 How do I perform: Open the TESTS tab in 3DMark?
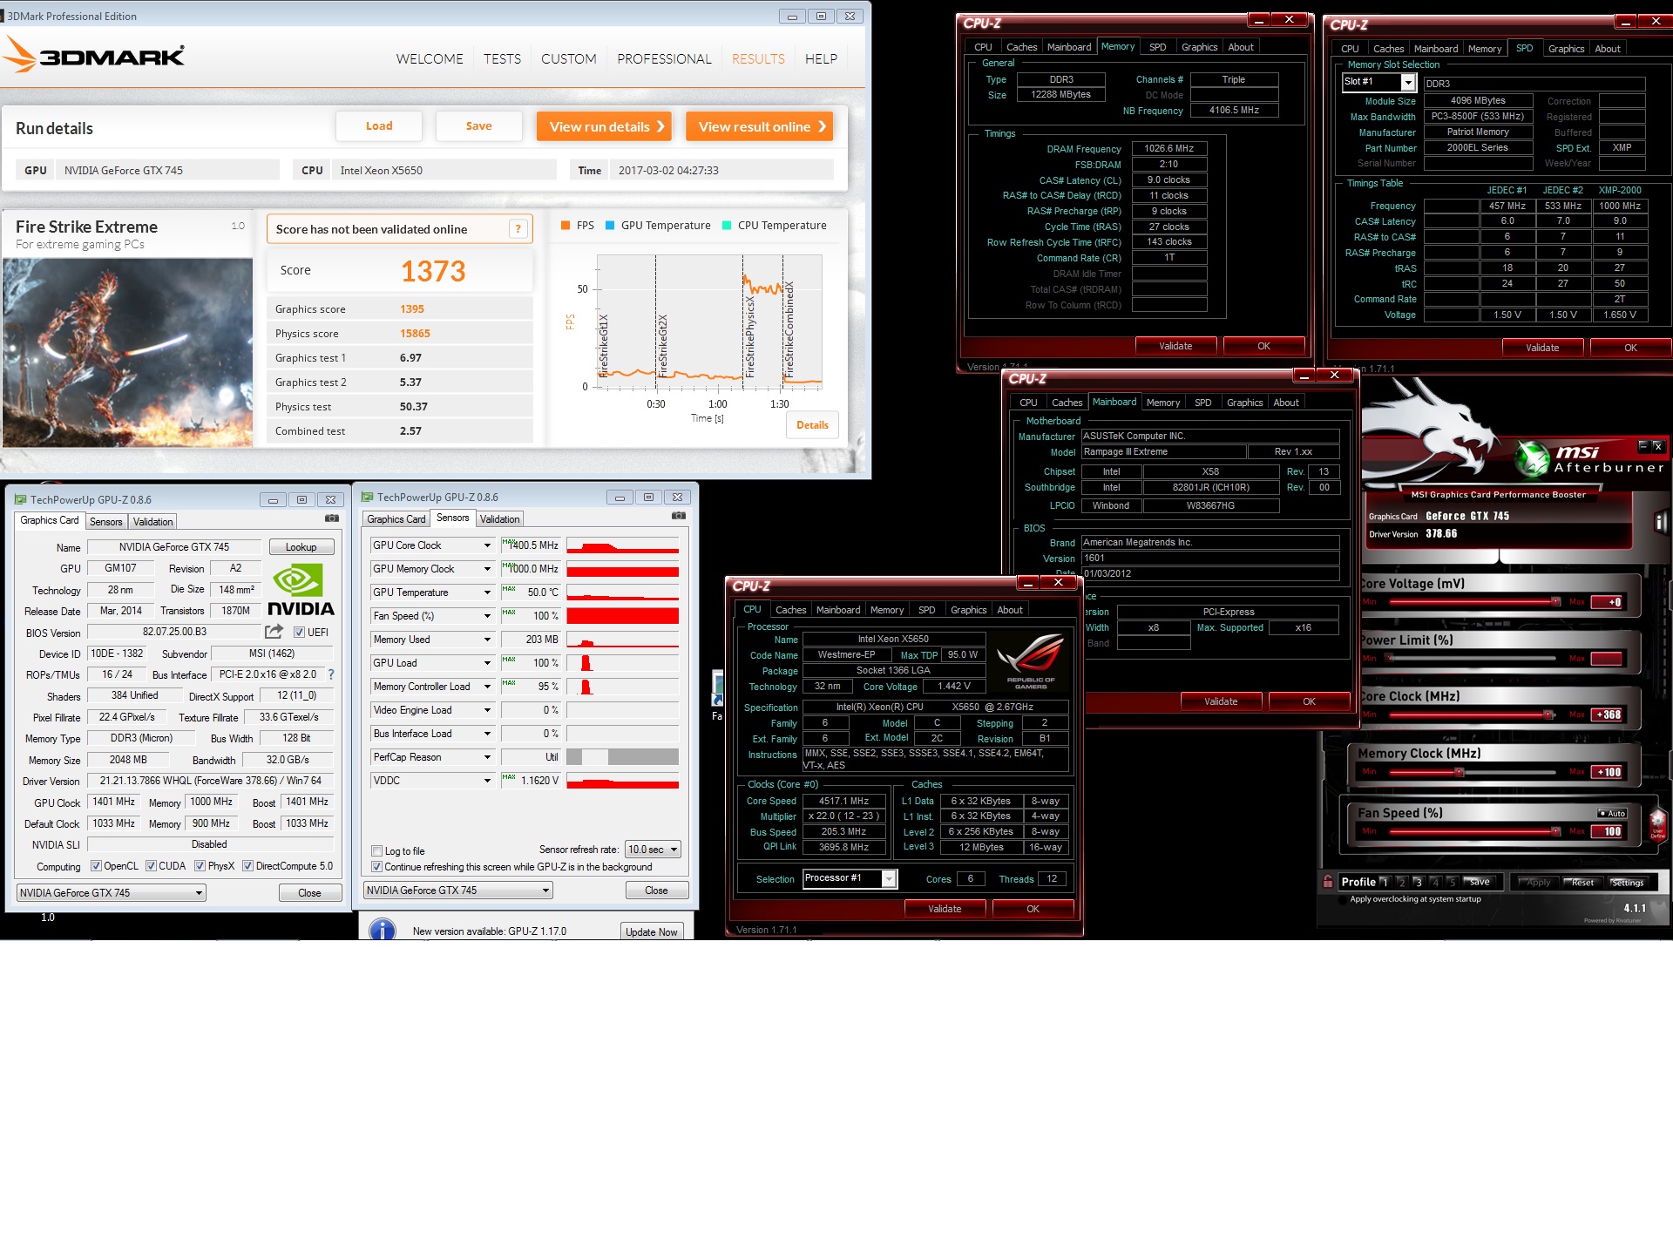502,59
